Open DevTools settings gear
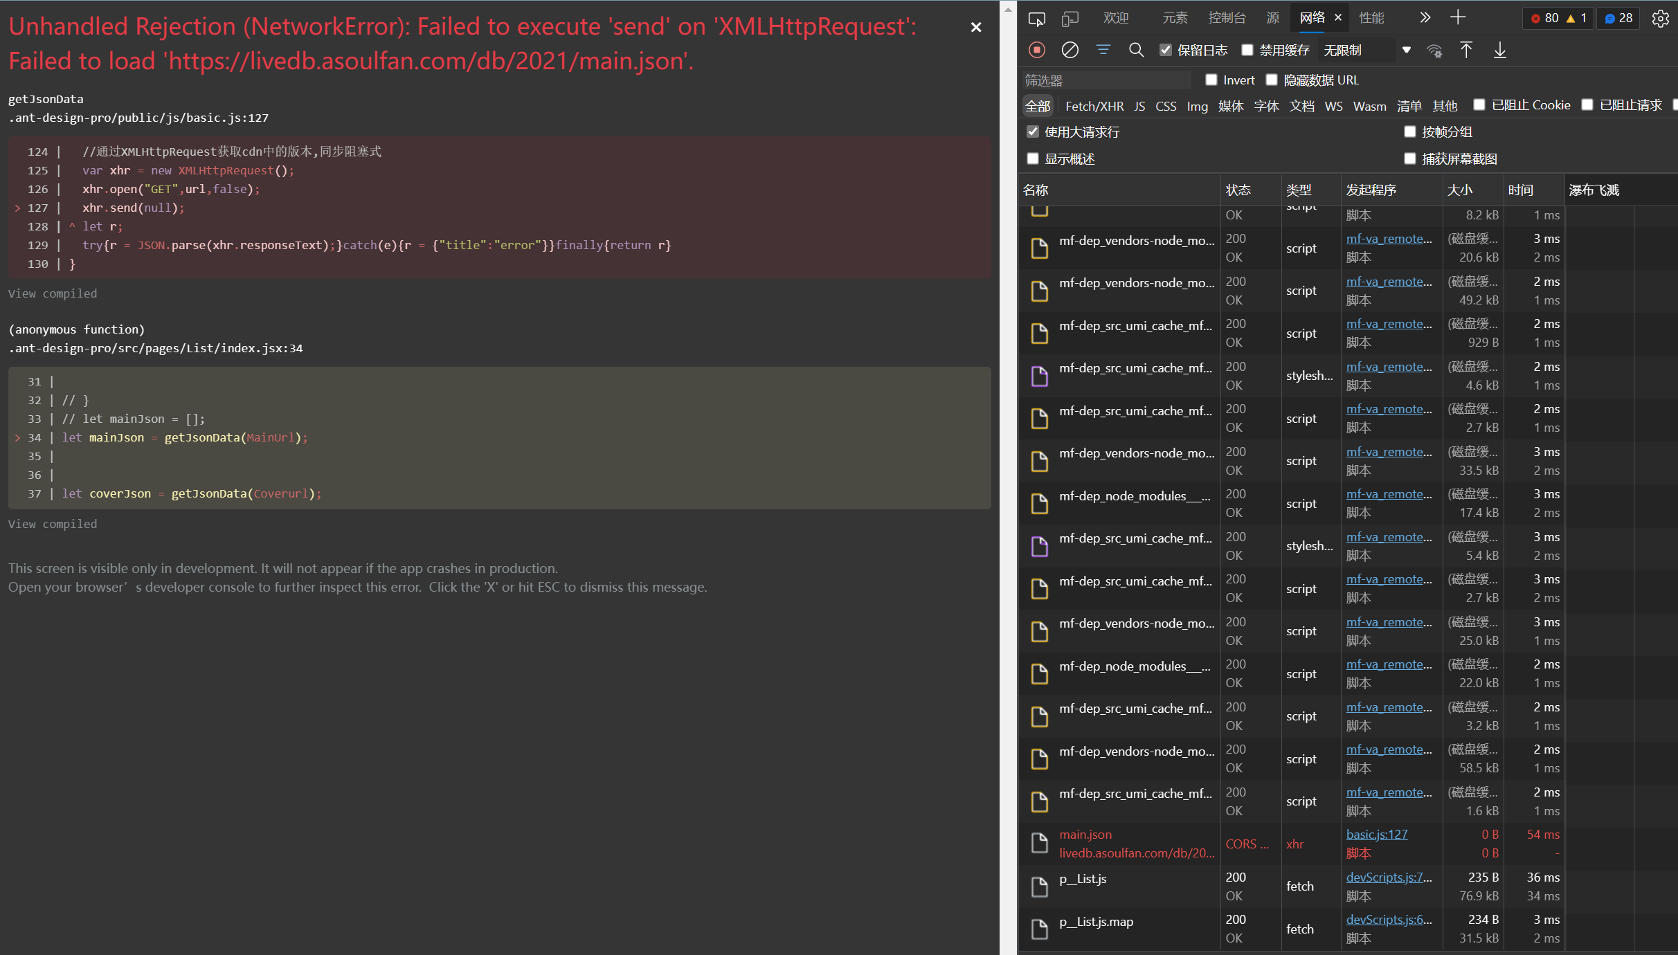Image resolution: width=1678 pixels, height=955 pixels. coord(1660,19)
